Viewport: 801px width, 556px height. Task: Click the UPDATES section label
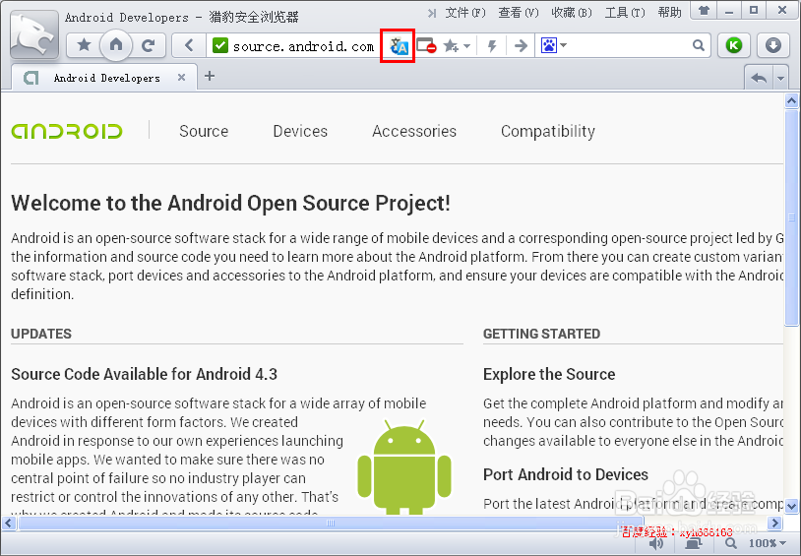coord(41,334)
